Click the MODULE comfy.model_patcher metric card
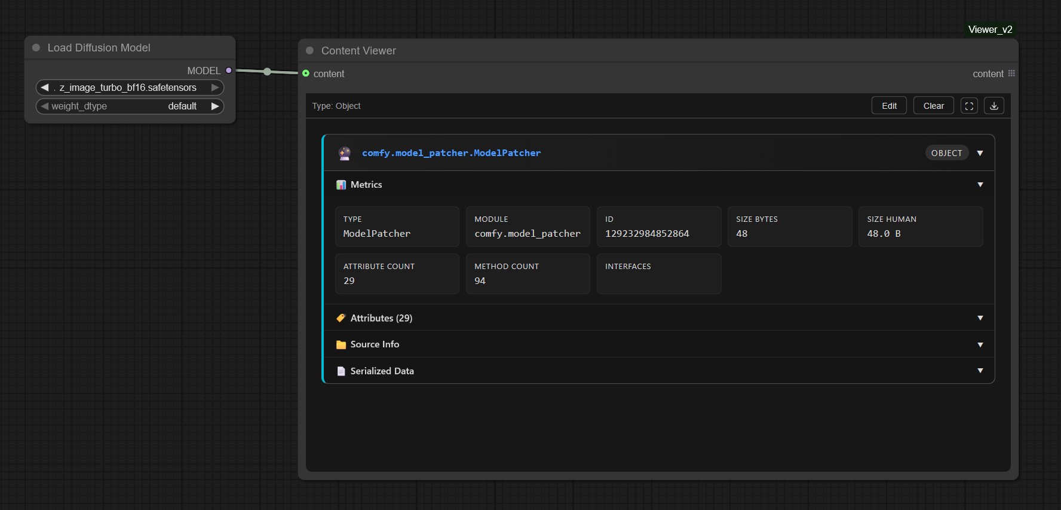This screenshot has height=510, width=1061. point(528,227)
